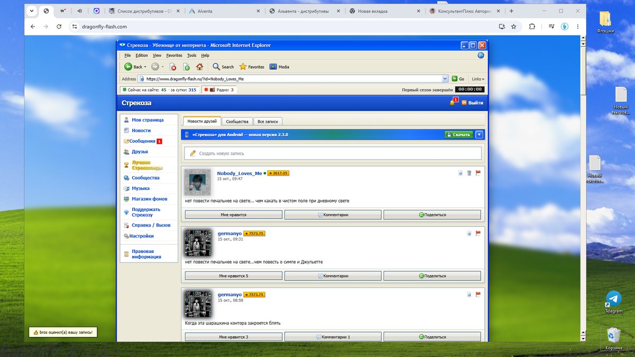Open the Back button history dropdown arrow

point(146,67)
